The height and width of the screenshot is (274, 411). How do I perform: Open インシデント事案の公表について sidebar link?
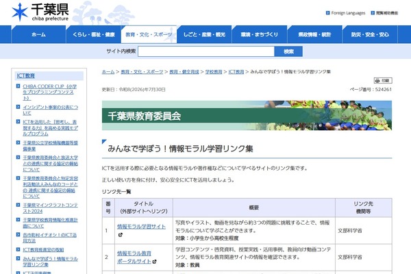[50, 110]
